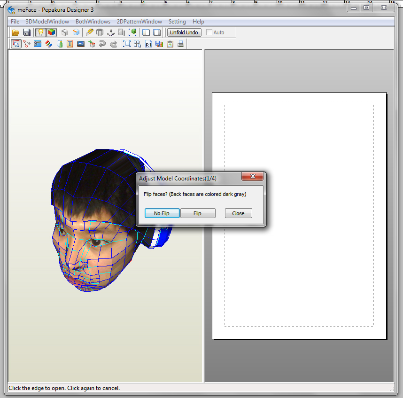
Task: Maximize the Pepakura Designer window
Action: [x=366, y=8]
